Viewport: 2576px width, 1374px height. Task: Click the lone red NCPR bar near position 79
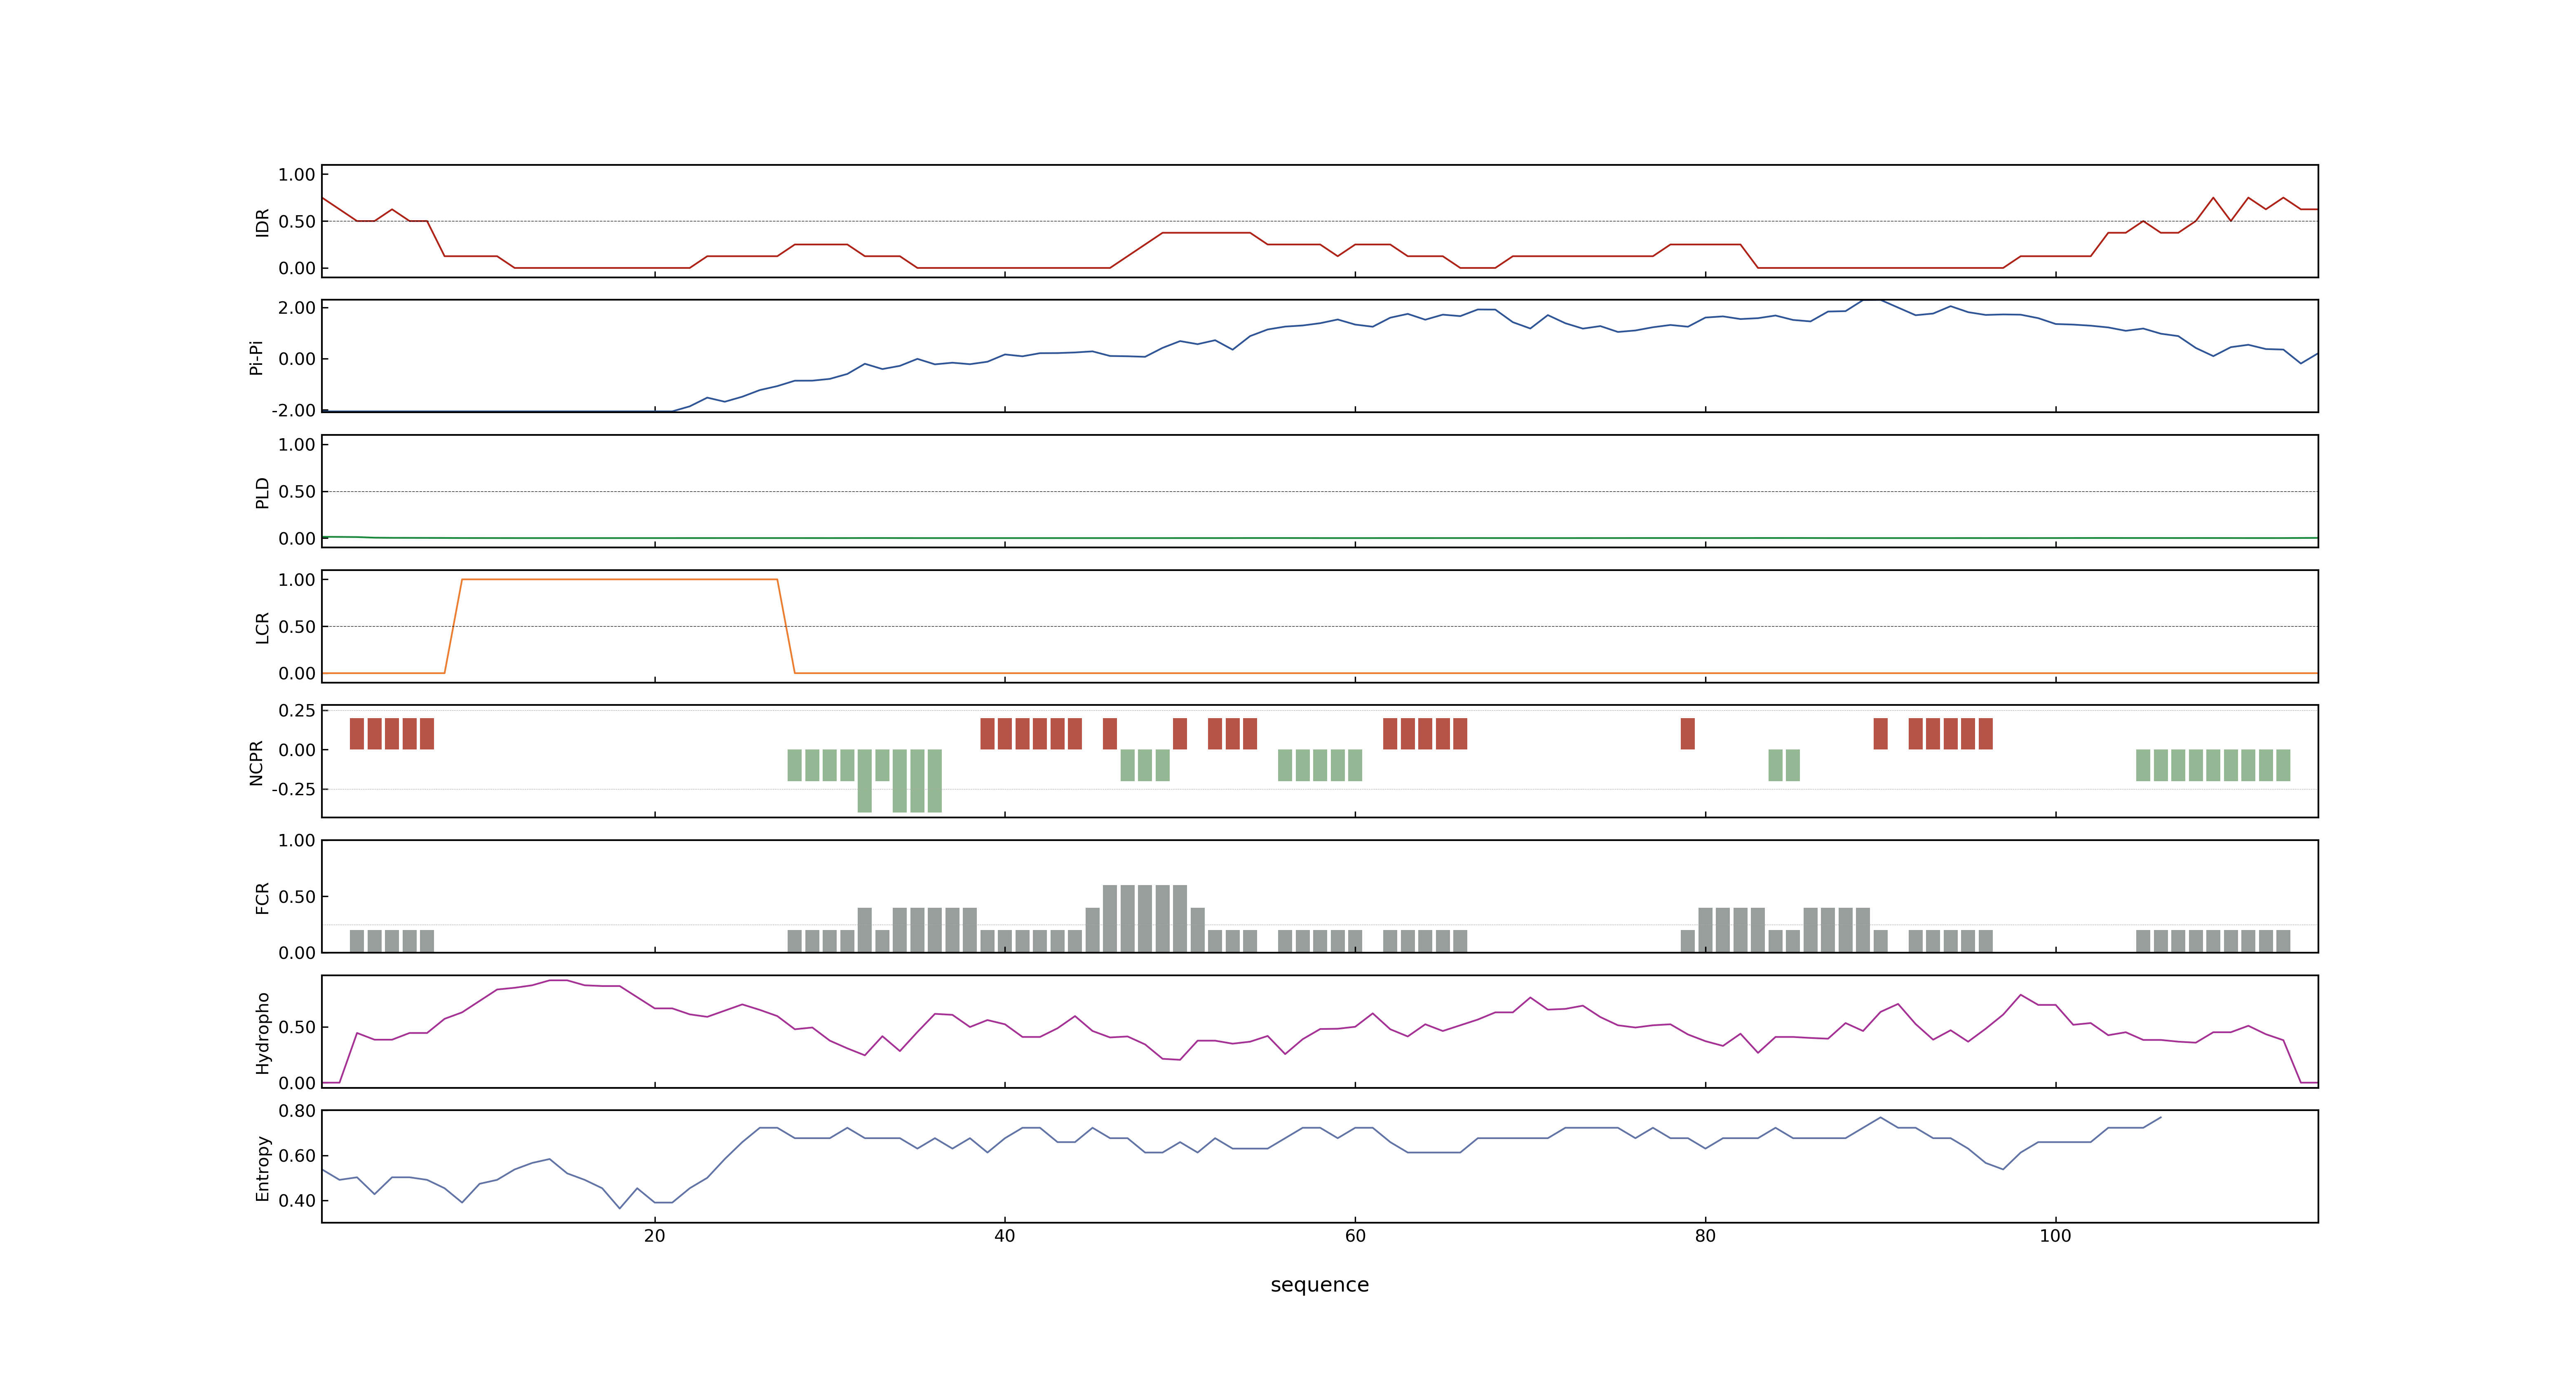[x=1688, y=734]
